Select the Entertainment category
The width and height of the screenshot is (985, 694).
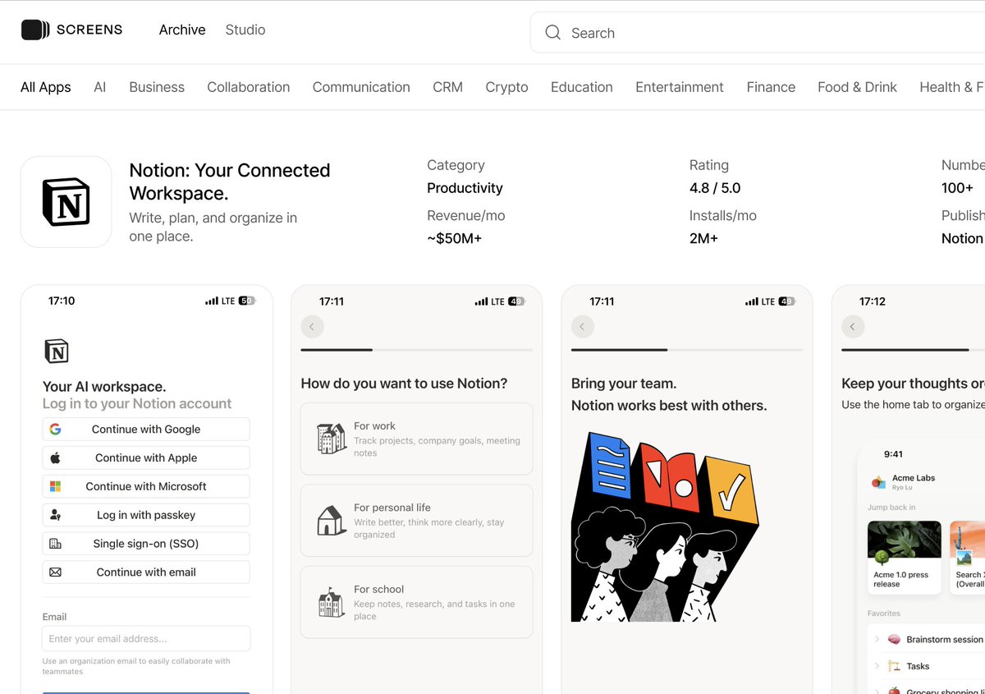pos(680,87)
